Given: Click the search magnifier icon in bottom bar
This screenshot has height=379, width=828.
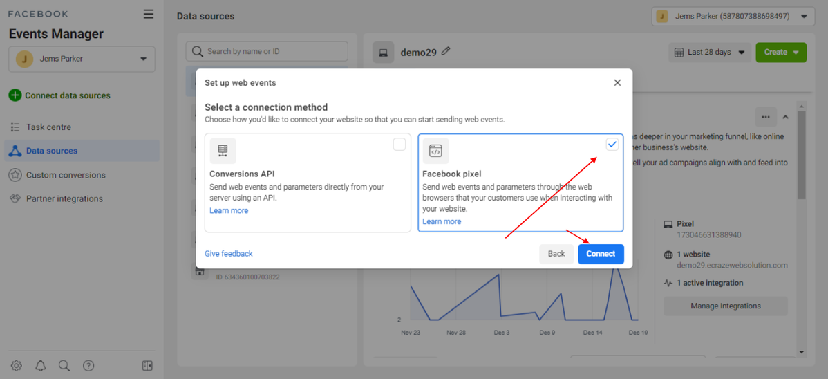Looking at the screenshot, I should pos(64,365).
